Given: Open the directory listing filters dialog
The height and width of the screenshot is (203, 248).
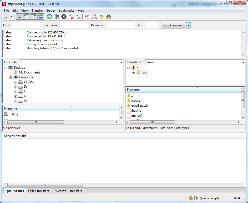Looking at the screenshot, I should pos(87,17).
